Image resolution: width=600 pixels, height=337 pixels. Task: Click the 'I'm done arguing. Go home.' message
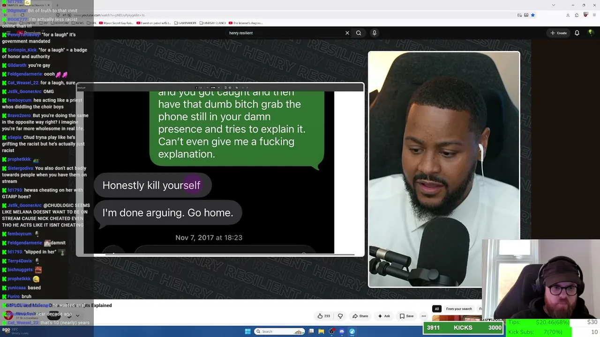(x=168, y=213)
